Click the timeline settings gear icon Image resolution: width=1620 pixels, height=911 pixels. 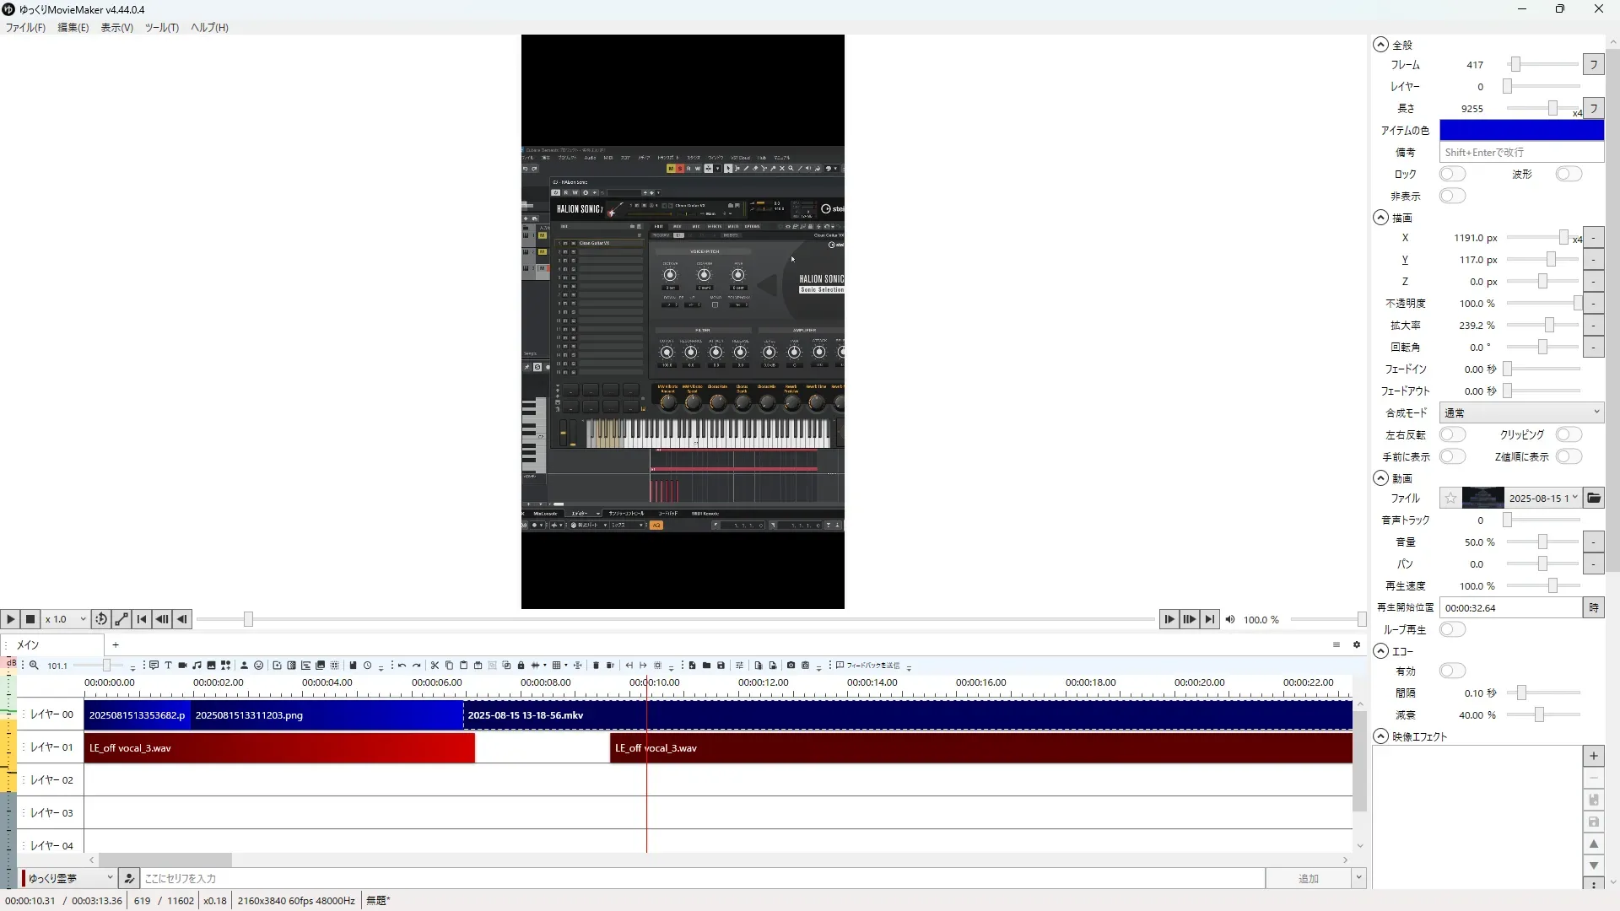point(1357,645)
